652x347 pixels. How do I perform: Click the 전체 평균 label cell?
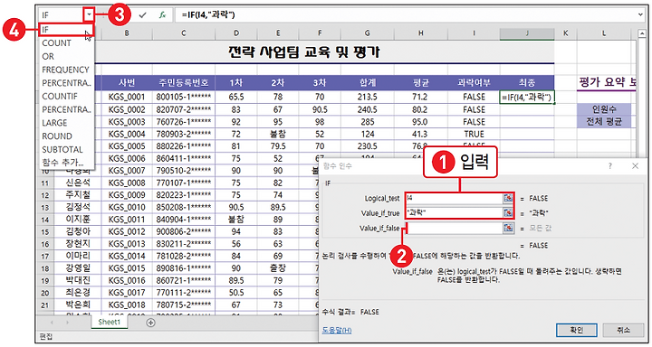(x=604, y=122)
